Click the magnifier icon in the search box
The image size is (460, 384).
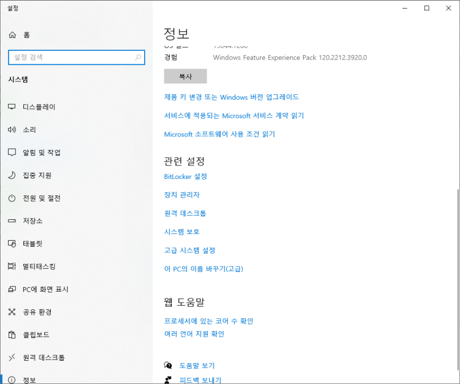coord(138,57)
